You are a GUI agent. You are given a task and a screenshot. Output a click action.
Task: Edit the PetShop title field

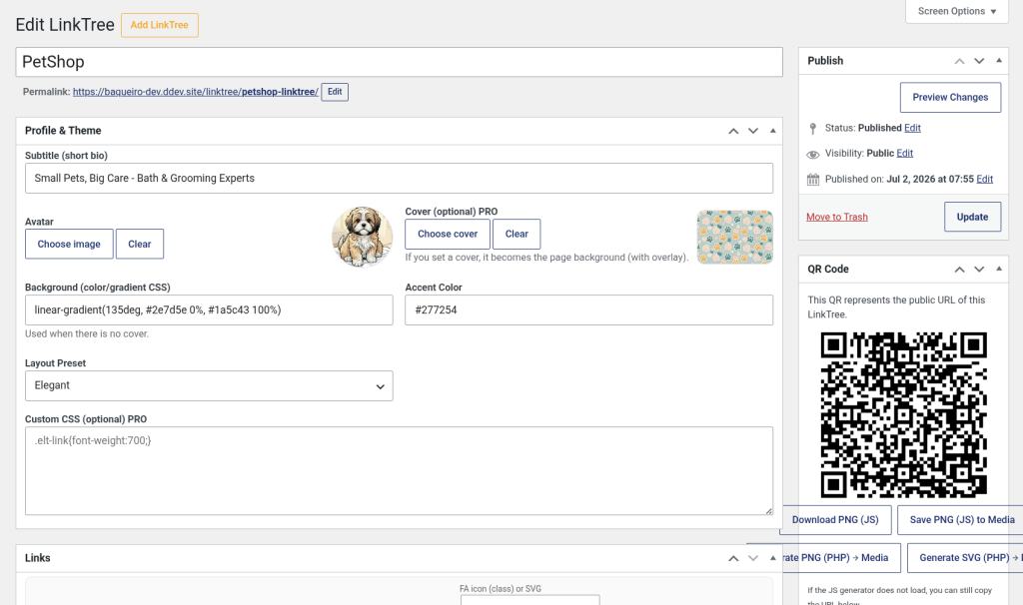pyautogui.click(x=400, y=62)
